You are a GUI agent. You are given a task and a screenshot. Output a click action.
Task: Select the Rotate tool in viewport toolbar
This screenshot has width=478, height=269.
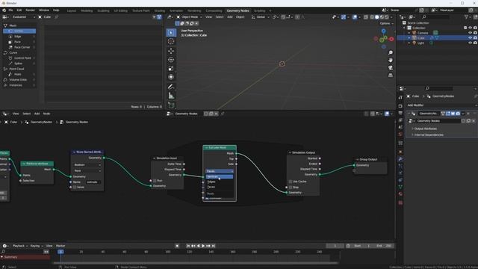[171, 60]
